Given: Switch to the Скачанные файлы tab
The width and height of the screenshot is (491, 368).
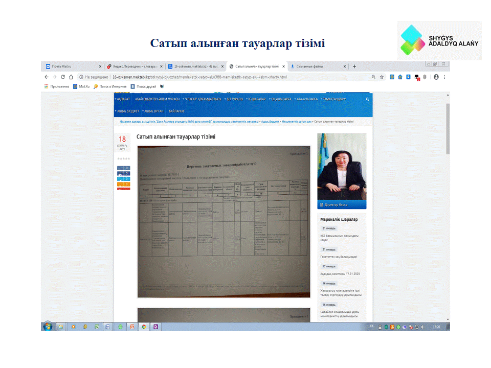Looking at the screenshot, I should tap(318, 66).
